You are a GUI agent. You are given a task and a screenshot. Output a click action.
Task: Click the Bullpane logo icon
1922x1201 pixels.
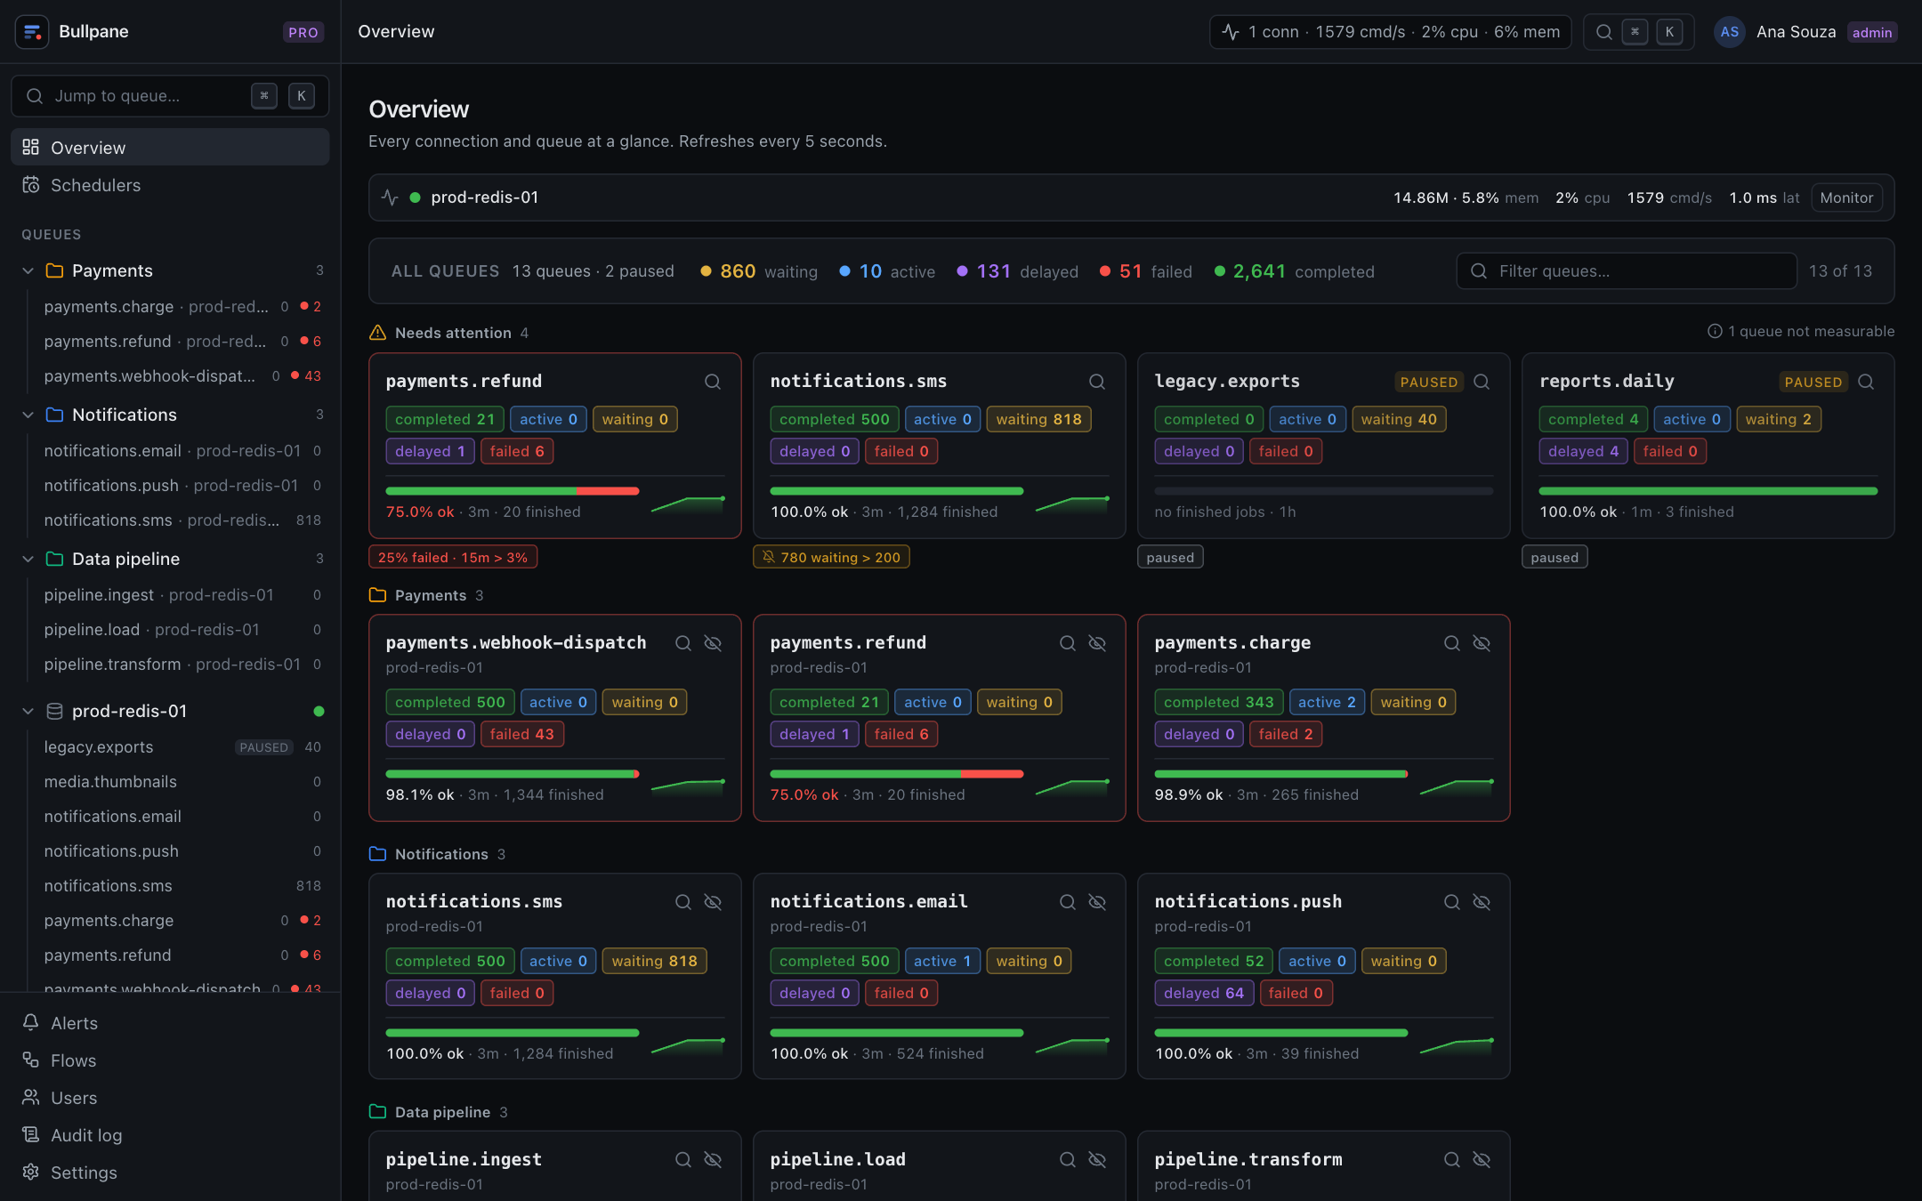coord(32,32)
